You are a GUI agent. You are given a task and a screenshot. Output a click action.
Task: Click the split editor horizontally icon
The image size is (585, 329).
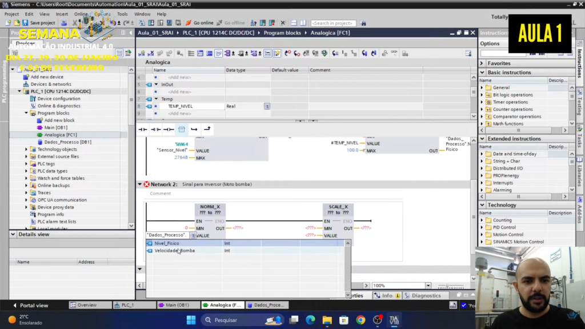pos(294,23)
